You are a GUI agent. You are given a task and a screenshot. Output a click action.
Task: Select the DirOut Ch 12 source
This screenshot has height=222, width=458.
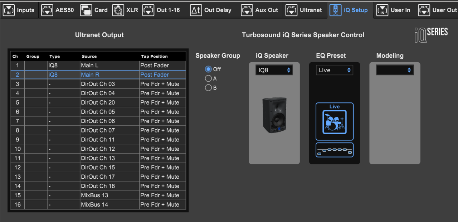point(109,149)
